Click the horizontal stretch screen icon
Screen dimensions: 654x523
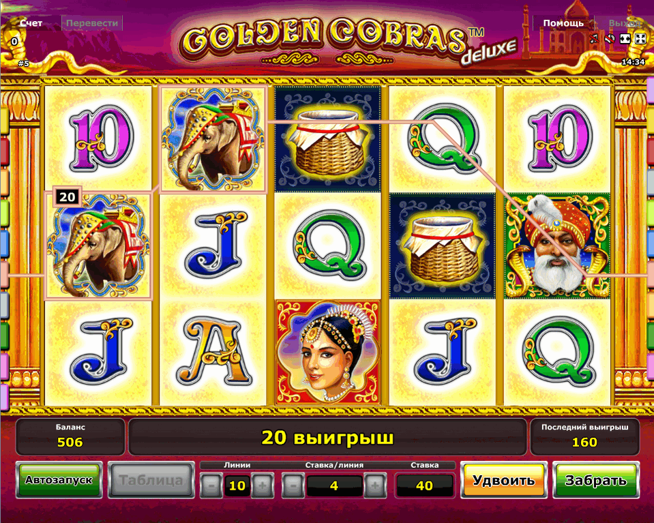[625, 39]
